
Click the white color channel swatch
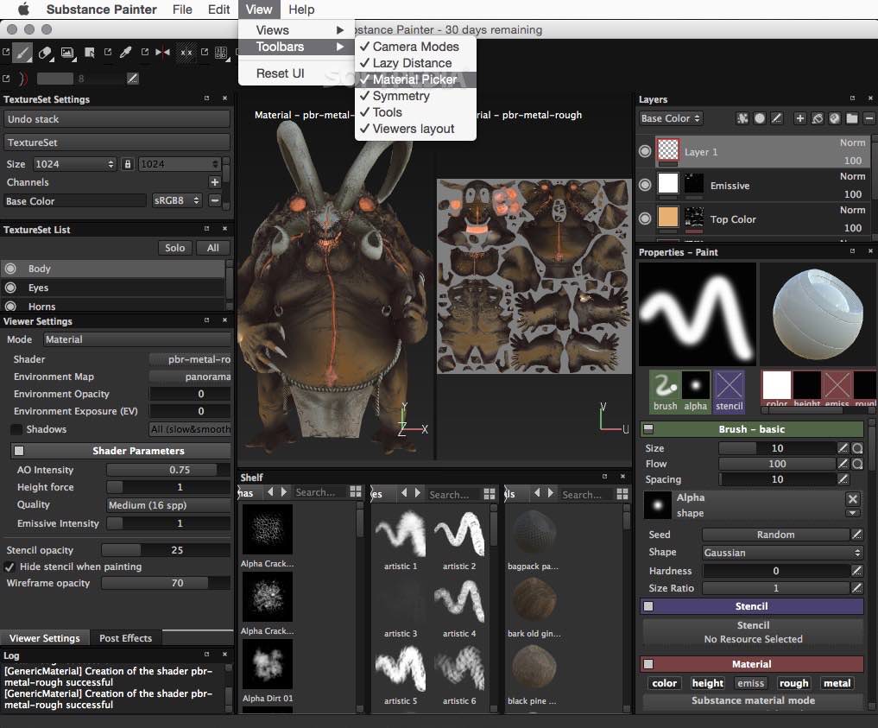click(777, 385)
